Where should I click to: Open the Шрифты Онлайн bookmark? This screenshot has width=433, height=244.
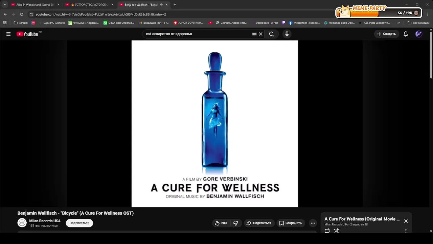pos(52,23)
